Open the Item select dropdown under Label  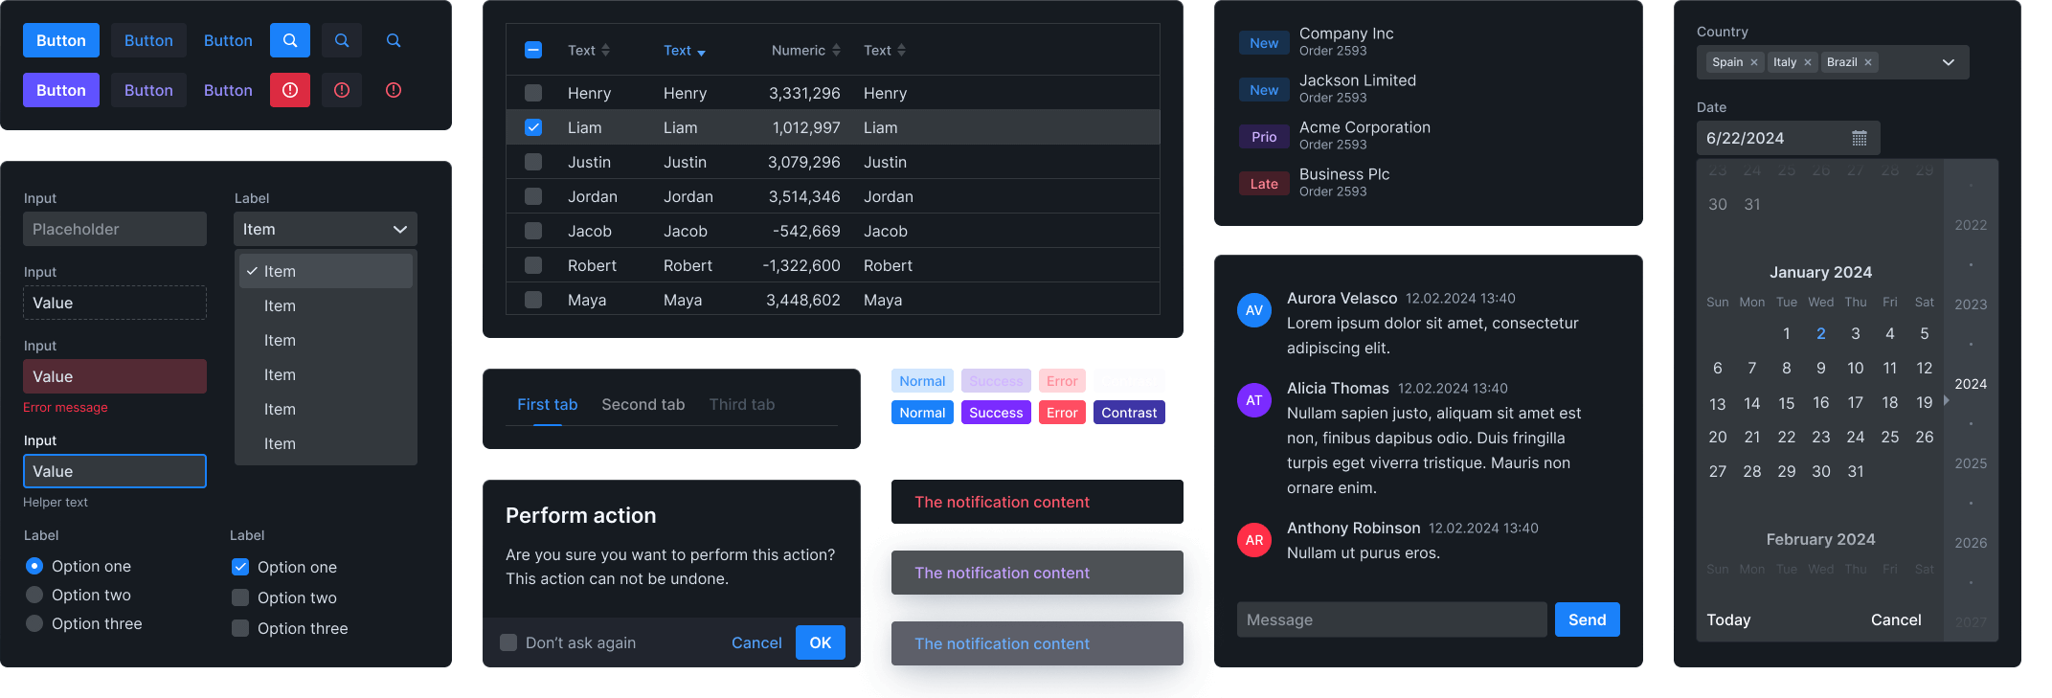326,229
